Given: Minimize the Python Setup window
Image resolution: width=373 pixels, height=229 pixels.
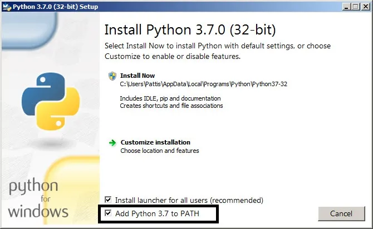Looking at the screenshot, I should [x=343, y=6].
